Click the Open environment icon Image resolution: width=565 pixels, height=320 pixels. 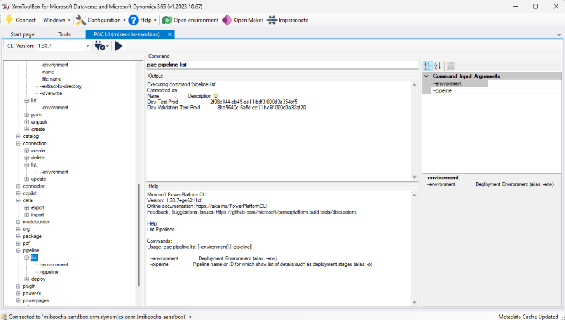click(x=167, y=20)
